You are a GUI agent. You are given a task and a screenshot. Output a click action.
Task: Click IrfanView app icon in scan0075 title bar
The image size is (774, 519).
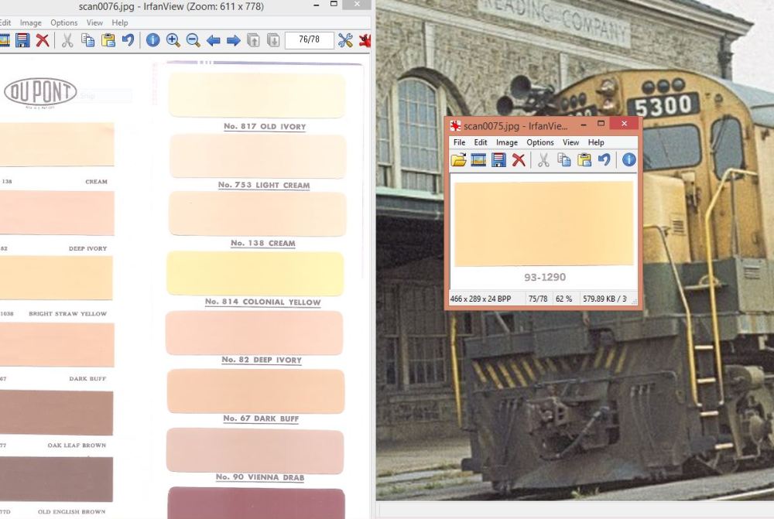click(455, 126)
